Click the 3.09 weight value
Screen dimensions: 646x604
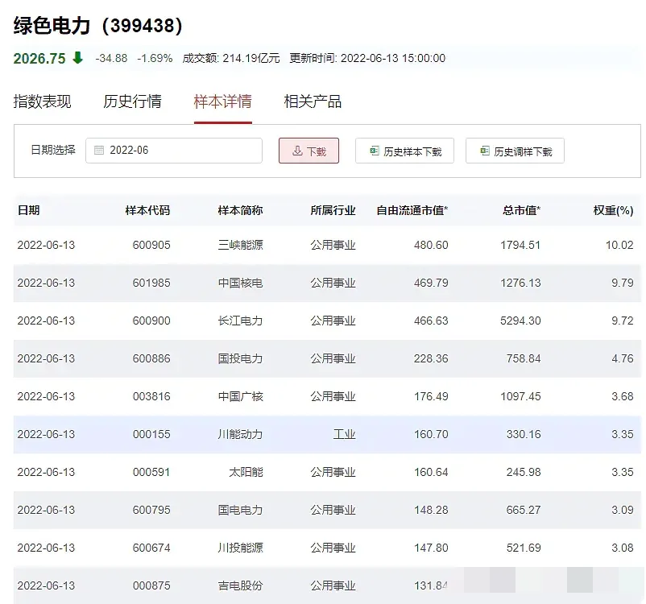(622, 511)
